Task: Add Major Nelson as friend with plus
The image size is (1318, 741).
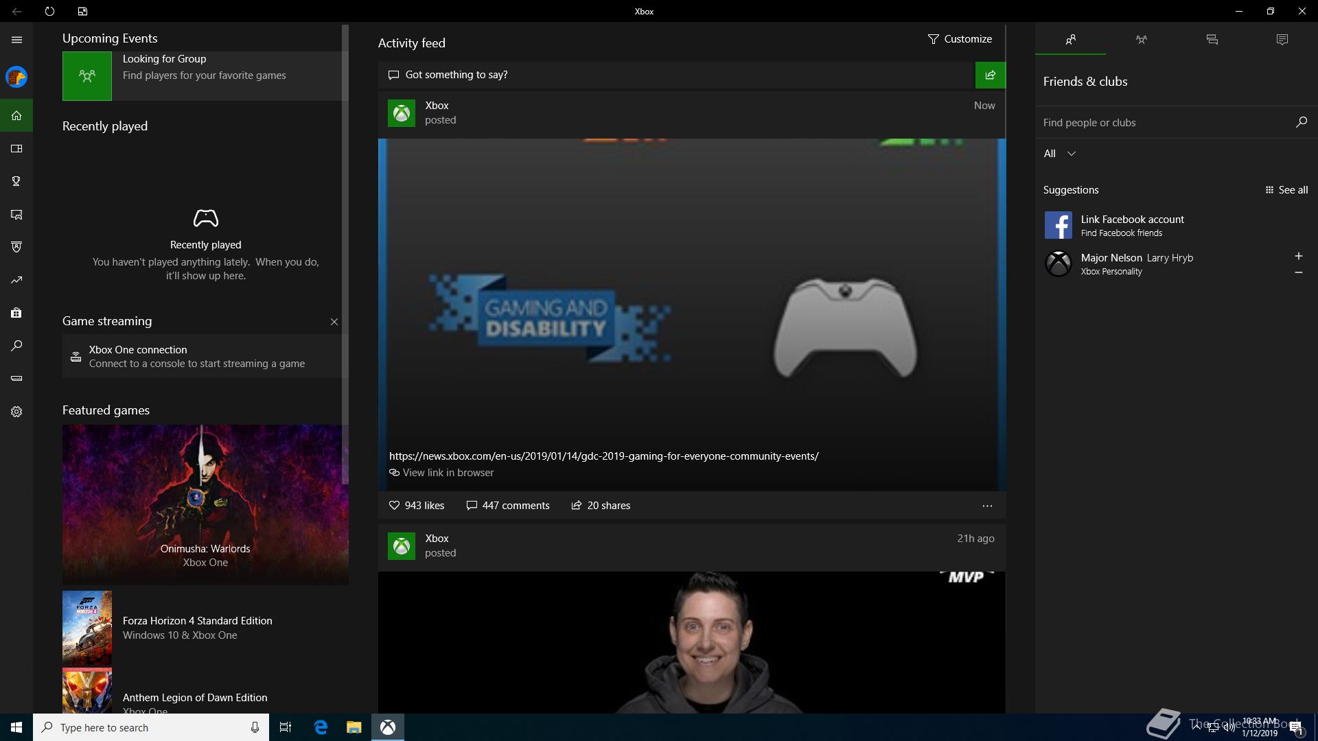Action: click(x=1298, y=256)
